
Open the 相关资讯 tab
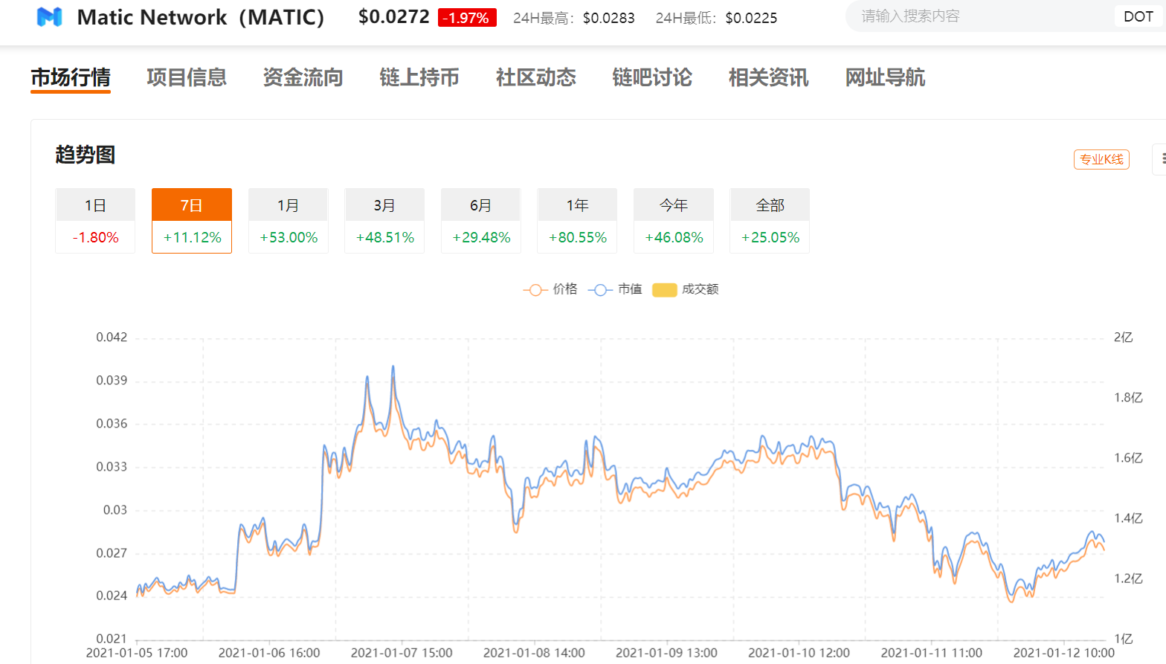coord(769,77)
